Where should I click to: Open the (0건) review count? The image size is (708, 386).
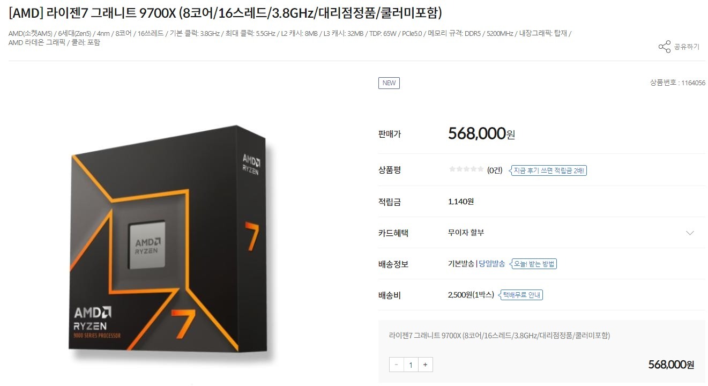pos(495,170)
